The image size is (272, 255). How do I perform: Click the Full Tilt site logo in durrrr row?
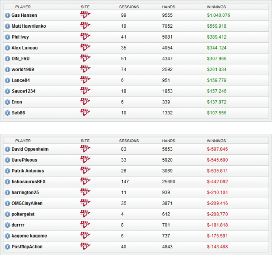pos(85,225)
